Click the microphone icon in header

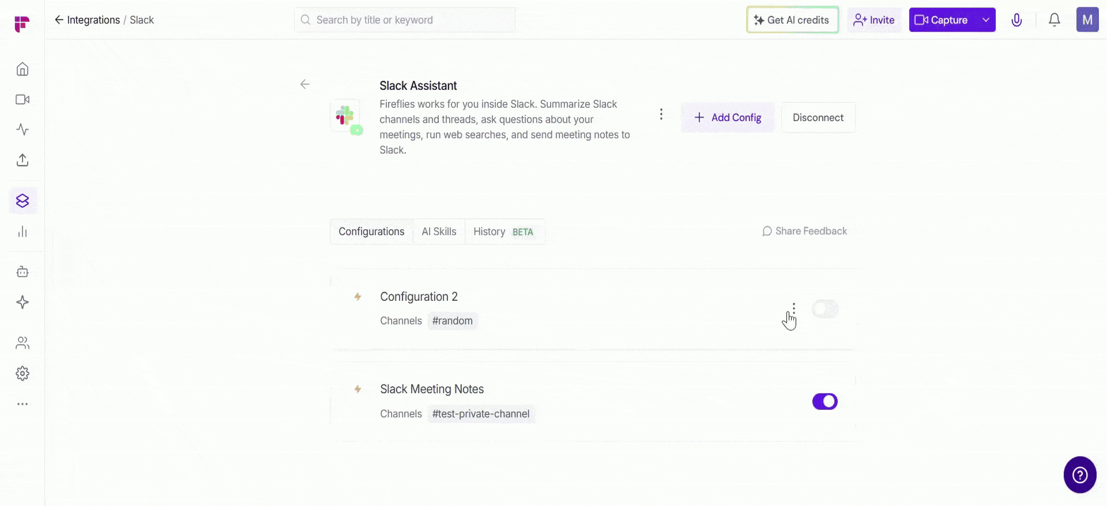[1016, 20]
